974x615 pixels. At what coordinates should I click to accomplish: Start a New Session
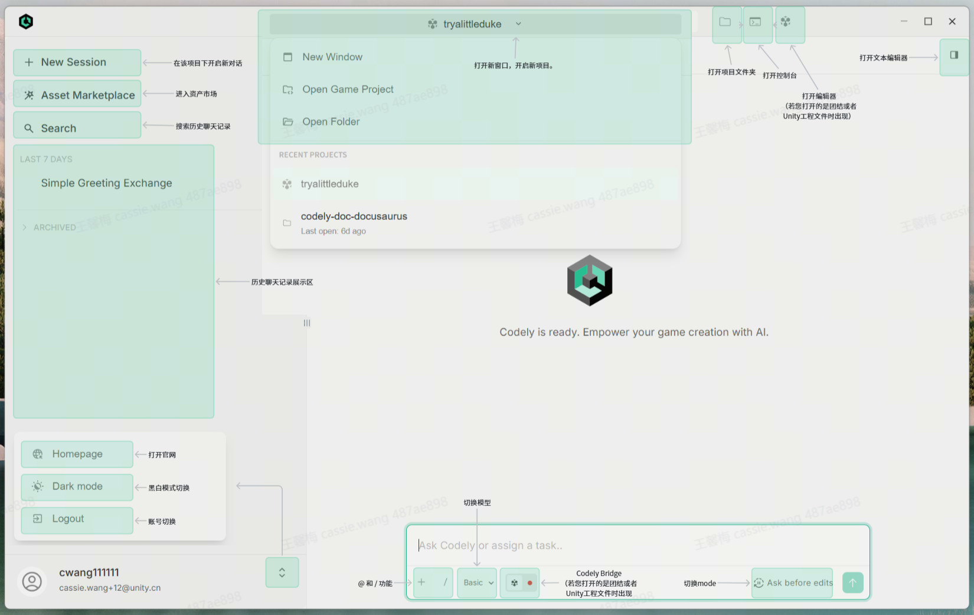tap(77, 62)
